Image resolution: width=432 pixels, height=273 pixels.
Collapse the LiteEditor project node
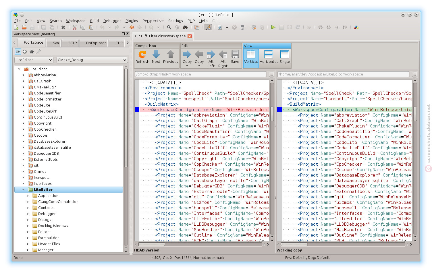tap(24, 190)
